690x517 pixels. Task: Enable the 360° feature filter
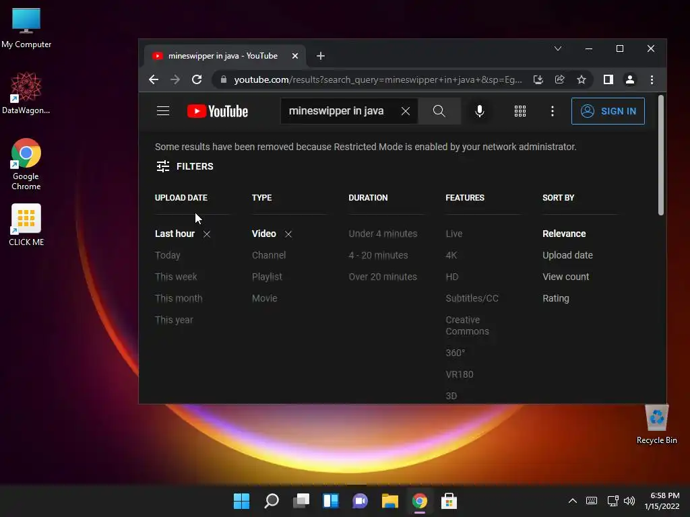[455, 353]
